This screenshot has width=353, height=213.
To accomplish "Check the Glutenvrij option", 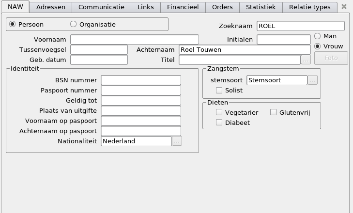I will click(x=274, y=112).
